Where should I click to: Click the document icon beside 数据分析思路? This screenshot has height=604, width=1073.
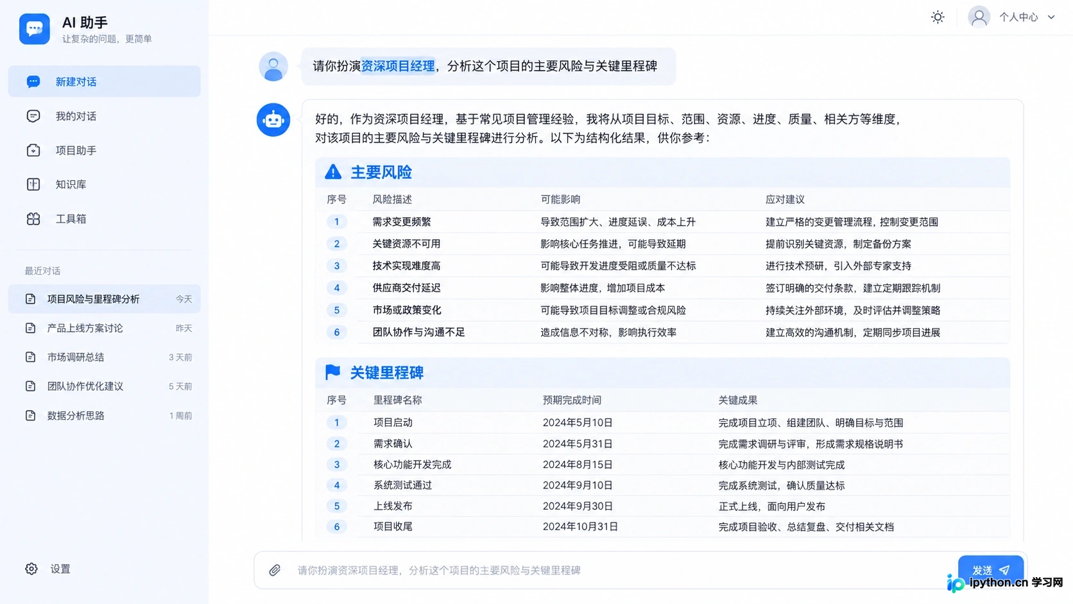point(30,416)
